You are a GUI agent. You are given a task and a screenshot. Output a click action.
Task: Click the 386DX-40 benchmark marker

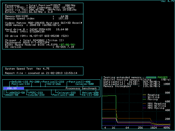[x=11, y=95]
